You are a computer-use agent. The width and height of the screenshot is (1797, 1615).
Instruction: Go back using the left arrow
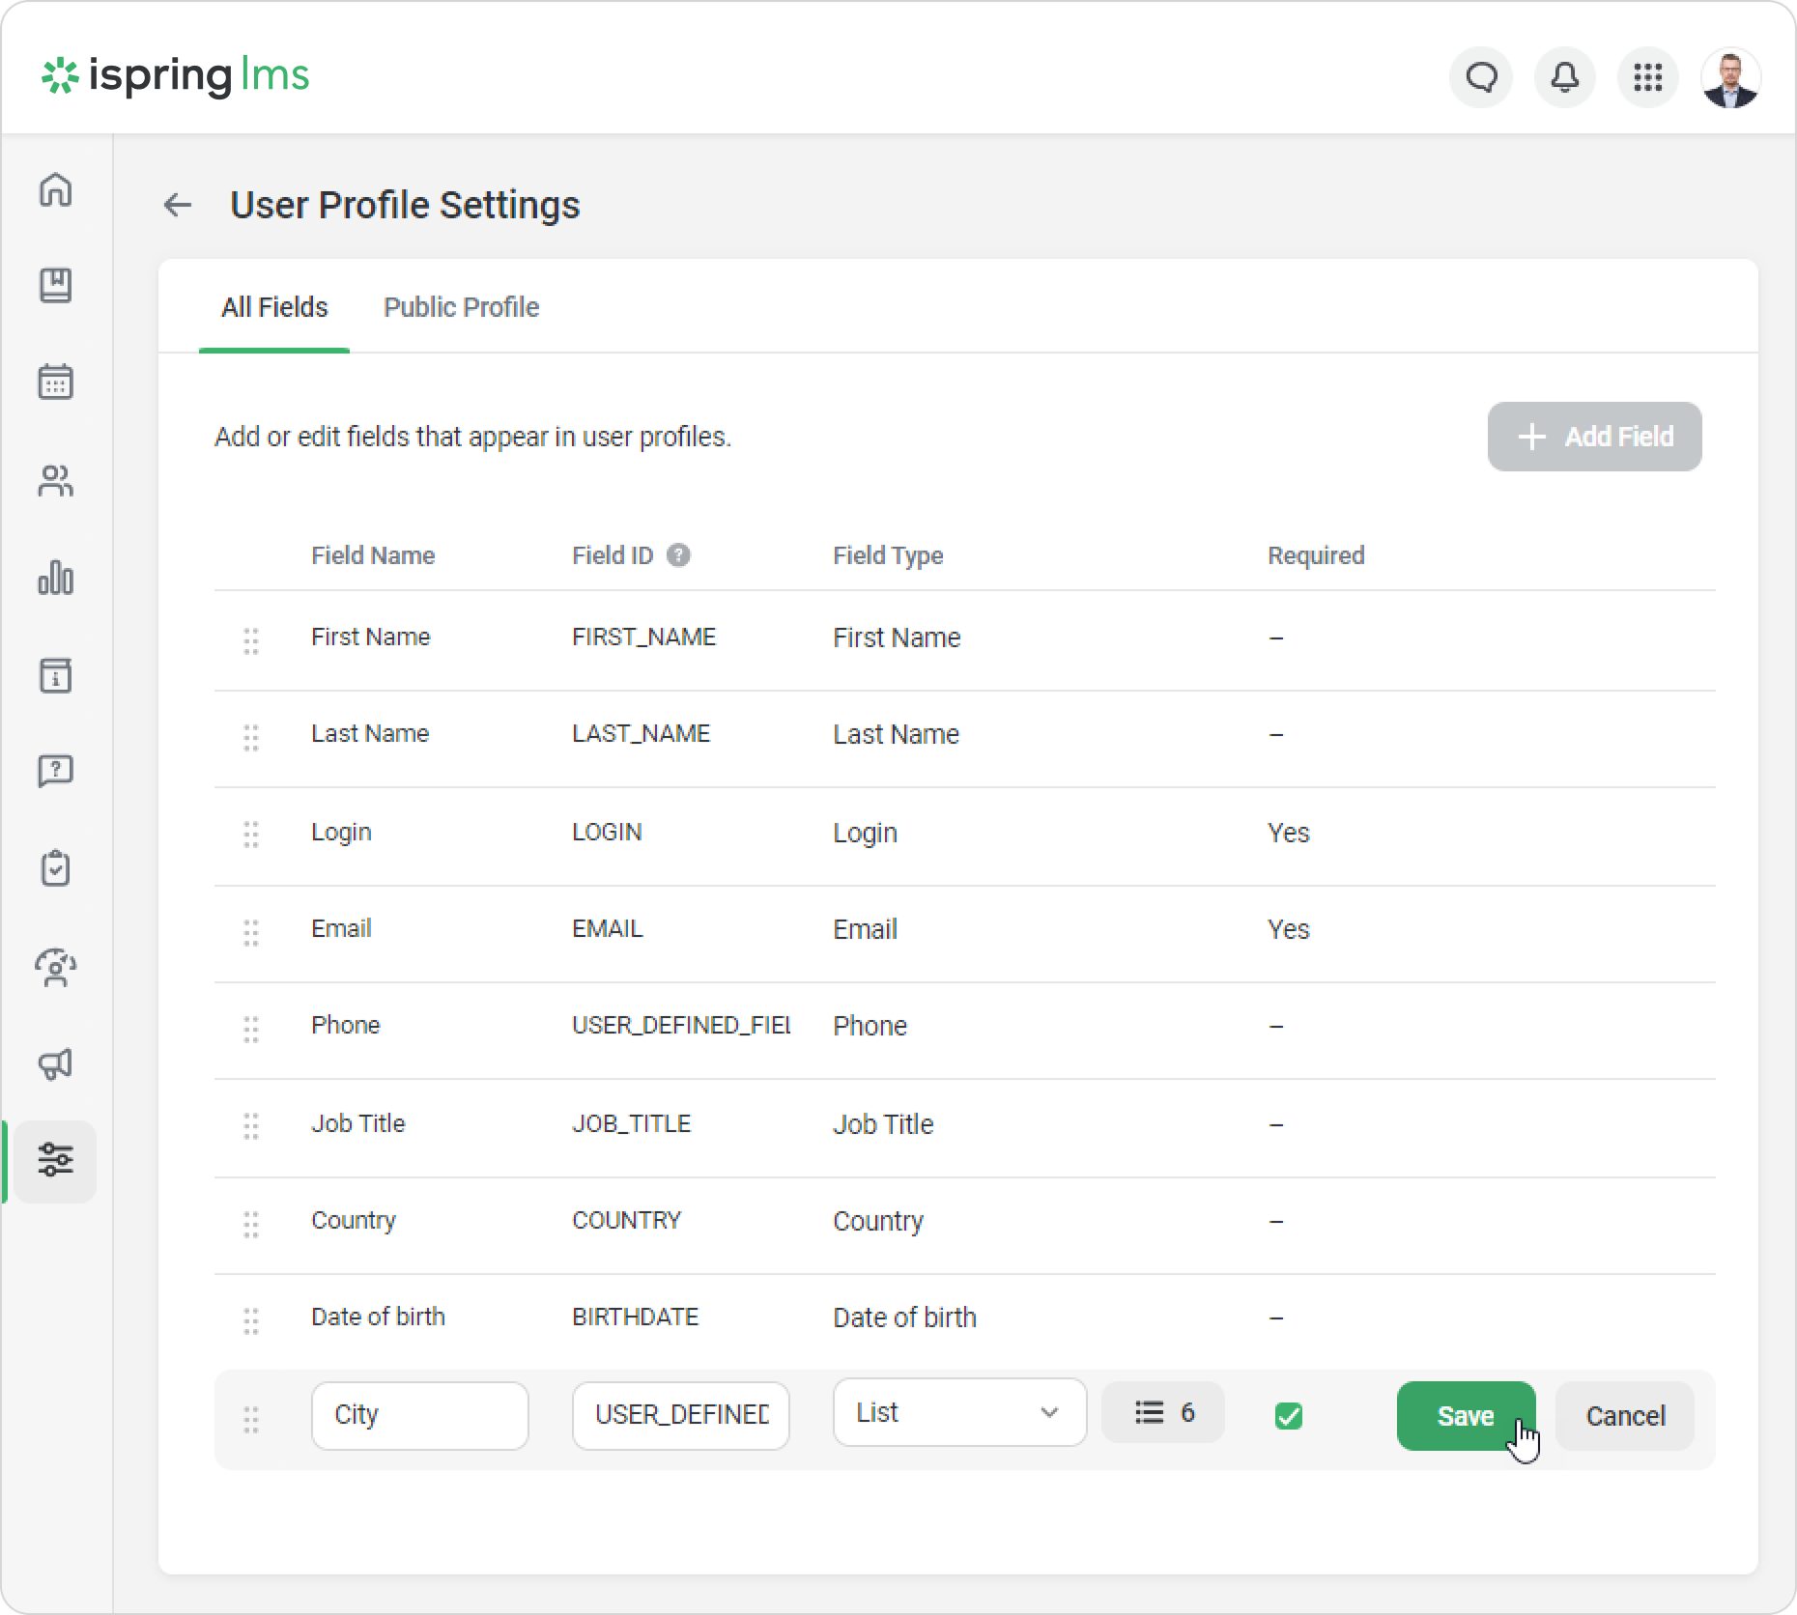[x=178, y=205]
